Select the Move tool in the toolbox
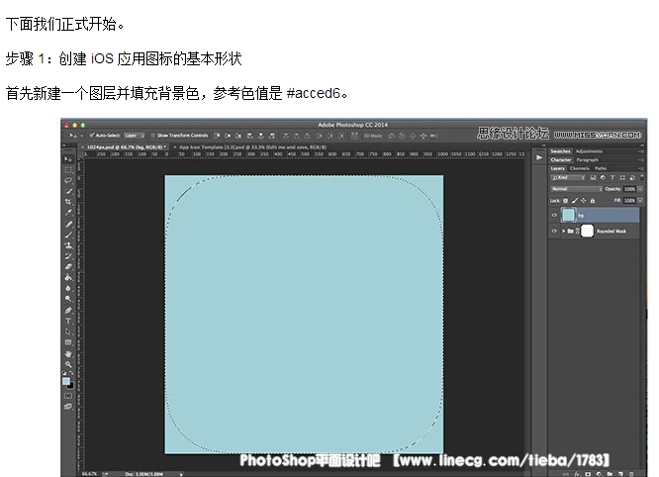This screenshot has height=477, width=659. [68, 159]
